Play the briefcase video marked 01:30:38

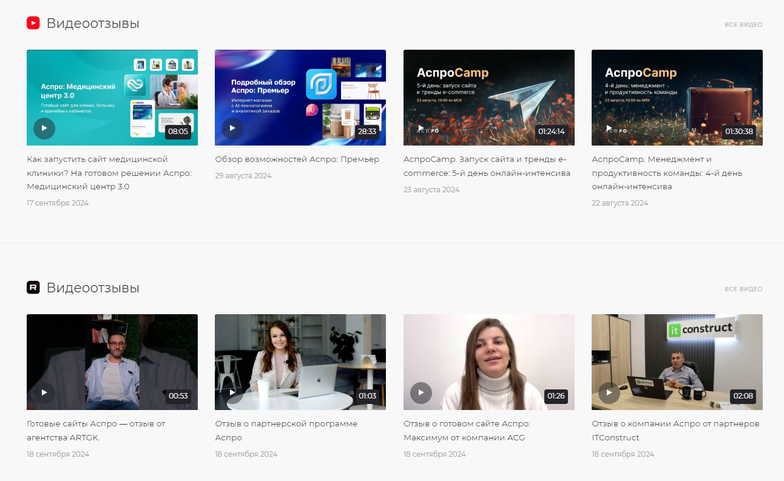[609, 129]
